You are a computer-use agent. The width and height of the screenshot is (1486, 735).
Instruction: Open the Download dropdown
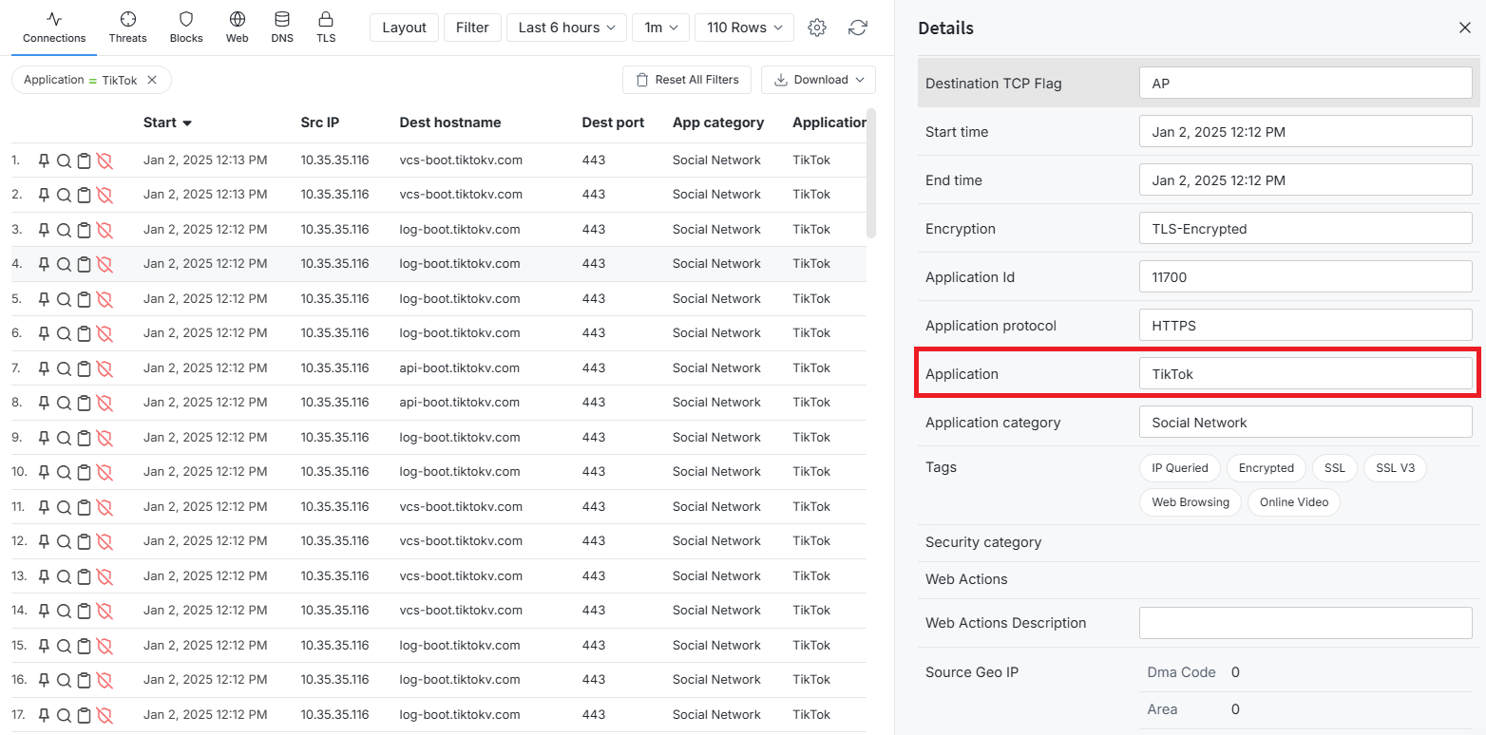pos(818,80)
